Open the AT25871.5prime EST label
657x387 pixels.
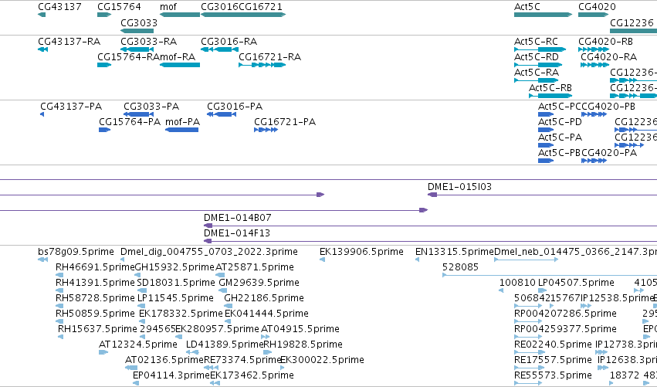click(x=255, y=267)
